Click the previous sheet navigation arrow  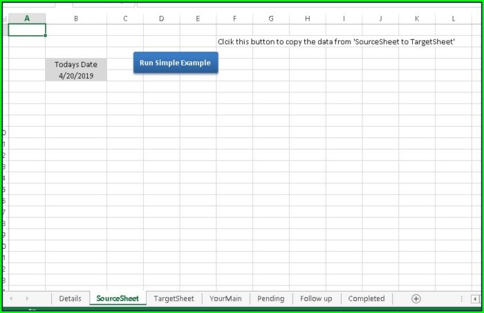click(11, 299)
